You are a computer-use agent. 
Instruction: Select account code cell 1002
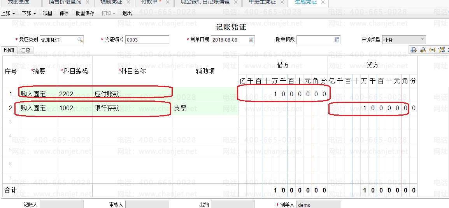tap(74, 108)
